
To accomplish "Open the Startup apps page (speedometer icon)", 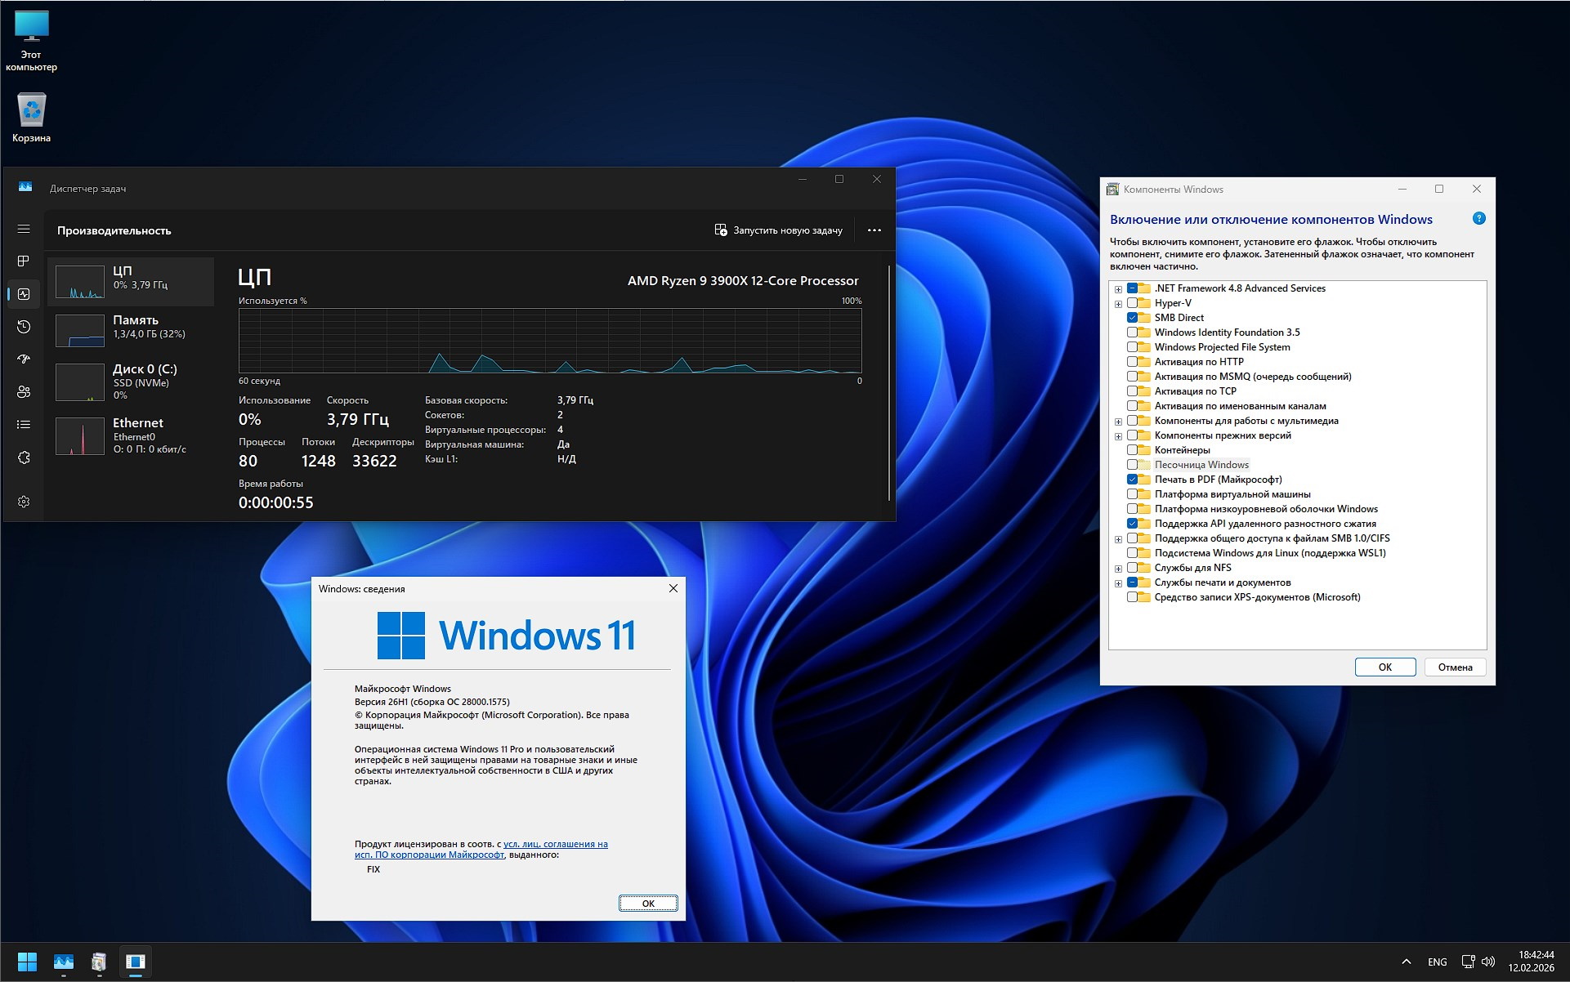I will [24, 359].
